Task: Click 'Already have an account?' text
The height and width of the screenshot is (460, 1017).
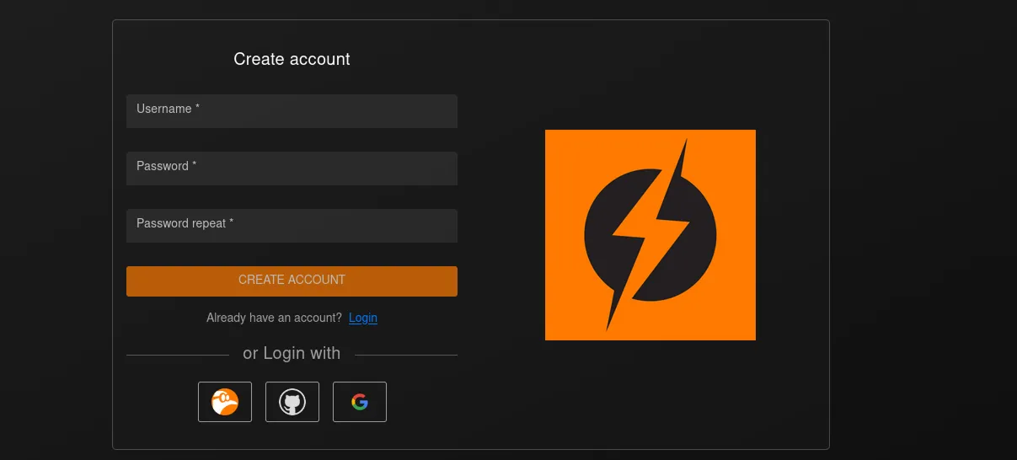Action: (x=274, y=318)
